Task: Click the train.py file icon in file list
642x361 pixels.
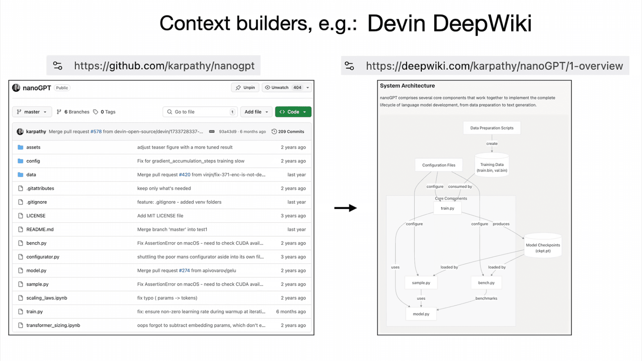Action: 20,311
